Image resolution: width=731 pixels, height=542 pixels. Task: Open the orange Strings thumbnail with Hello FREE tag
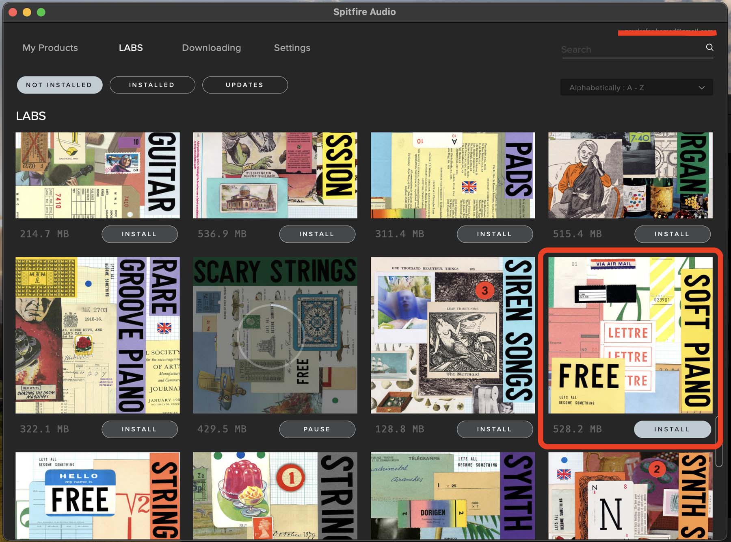point(97,496)
